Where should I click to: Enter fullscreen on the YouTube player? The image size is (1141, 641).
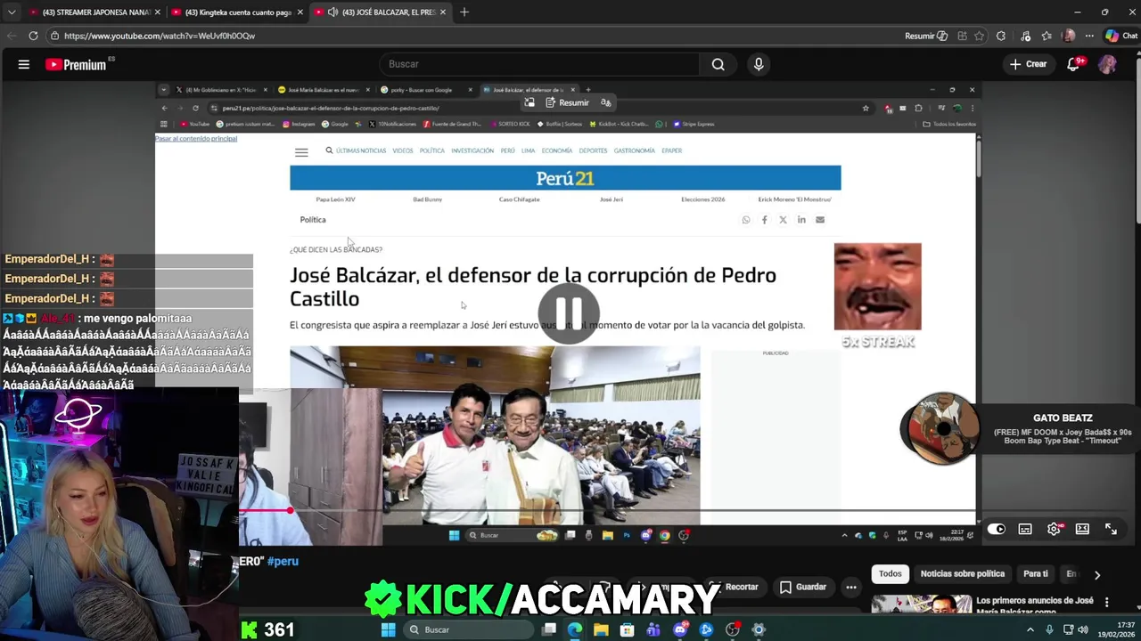click(1111, 529)
